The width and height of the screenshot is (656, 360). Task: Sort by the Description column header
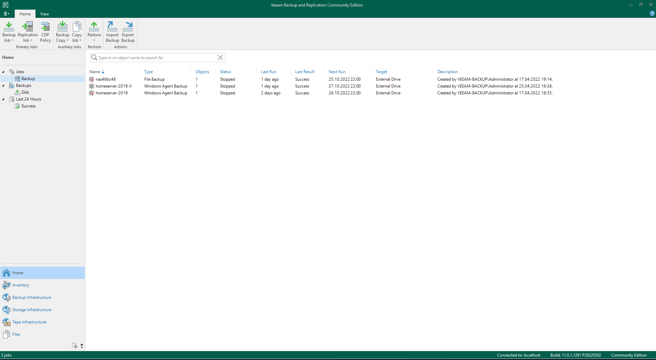[x=447, y=72]
